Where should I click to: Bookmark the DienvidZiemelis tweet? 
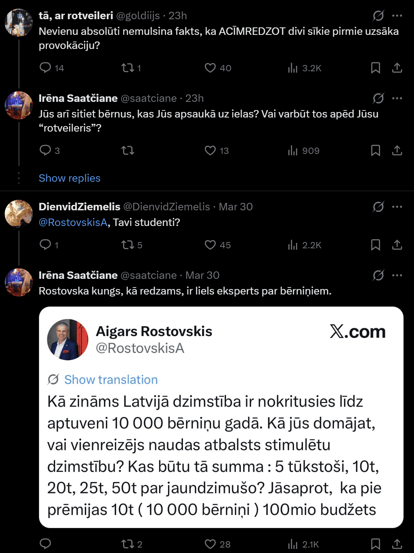click(x=375, y=245)
